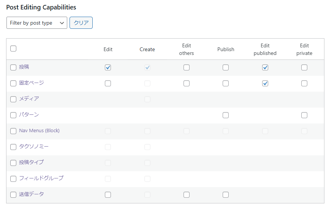The image size is (329, 211).
Task: Select the メディア row checkbox
Action: point(13,99)
